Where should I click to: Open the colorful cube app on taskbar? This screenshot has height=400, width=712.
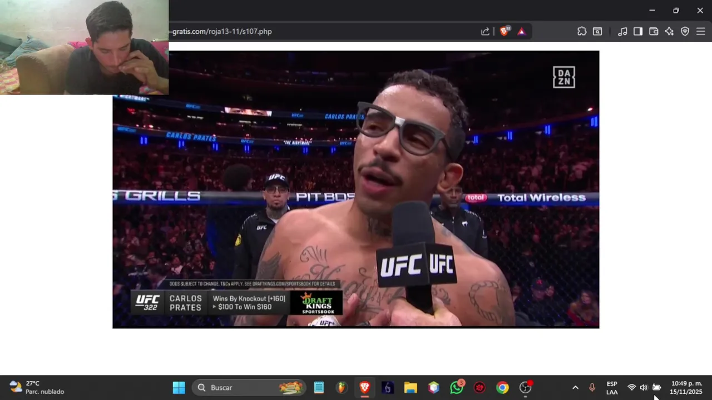pos(434,388)
